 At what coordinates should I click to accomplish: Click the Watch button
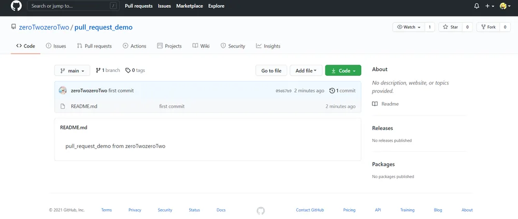point(409,27)
